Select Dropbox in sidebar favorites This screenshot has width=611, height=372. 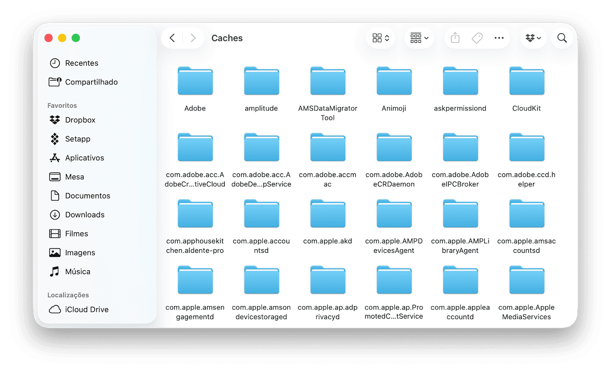(x=72, y=120)
